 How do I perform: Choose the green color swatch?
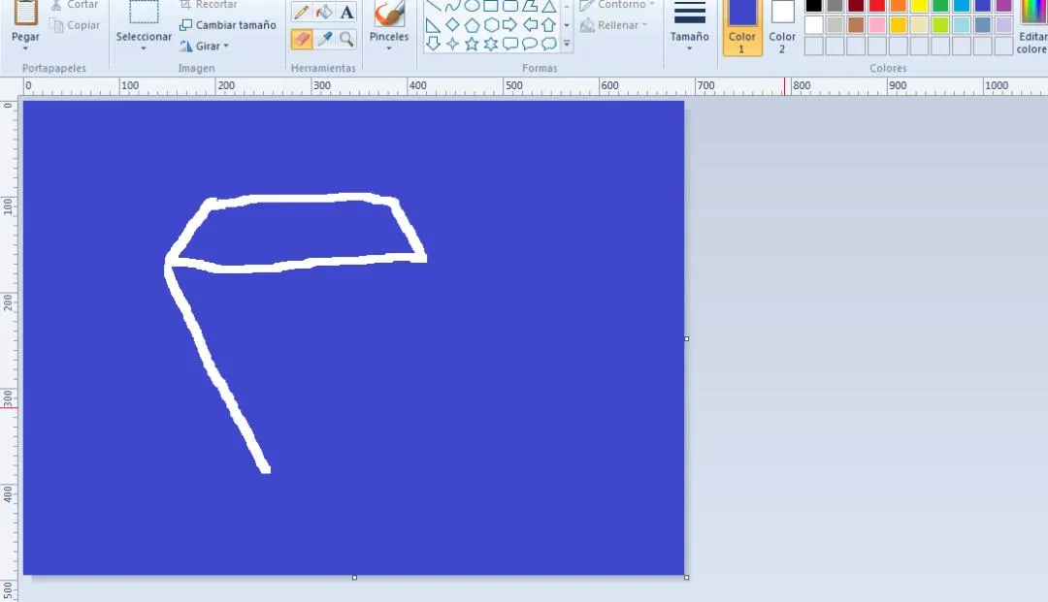(940, 6)
